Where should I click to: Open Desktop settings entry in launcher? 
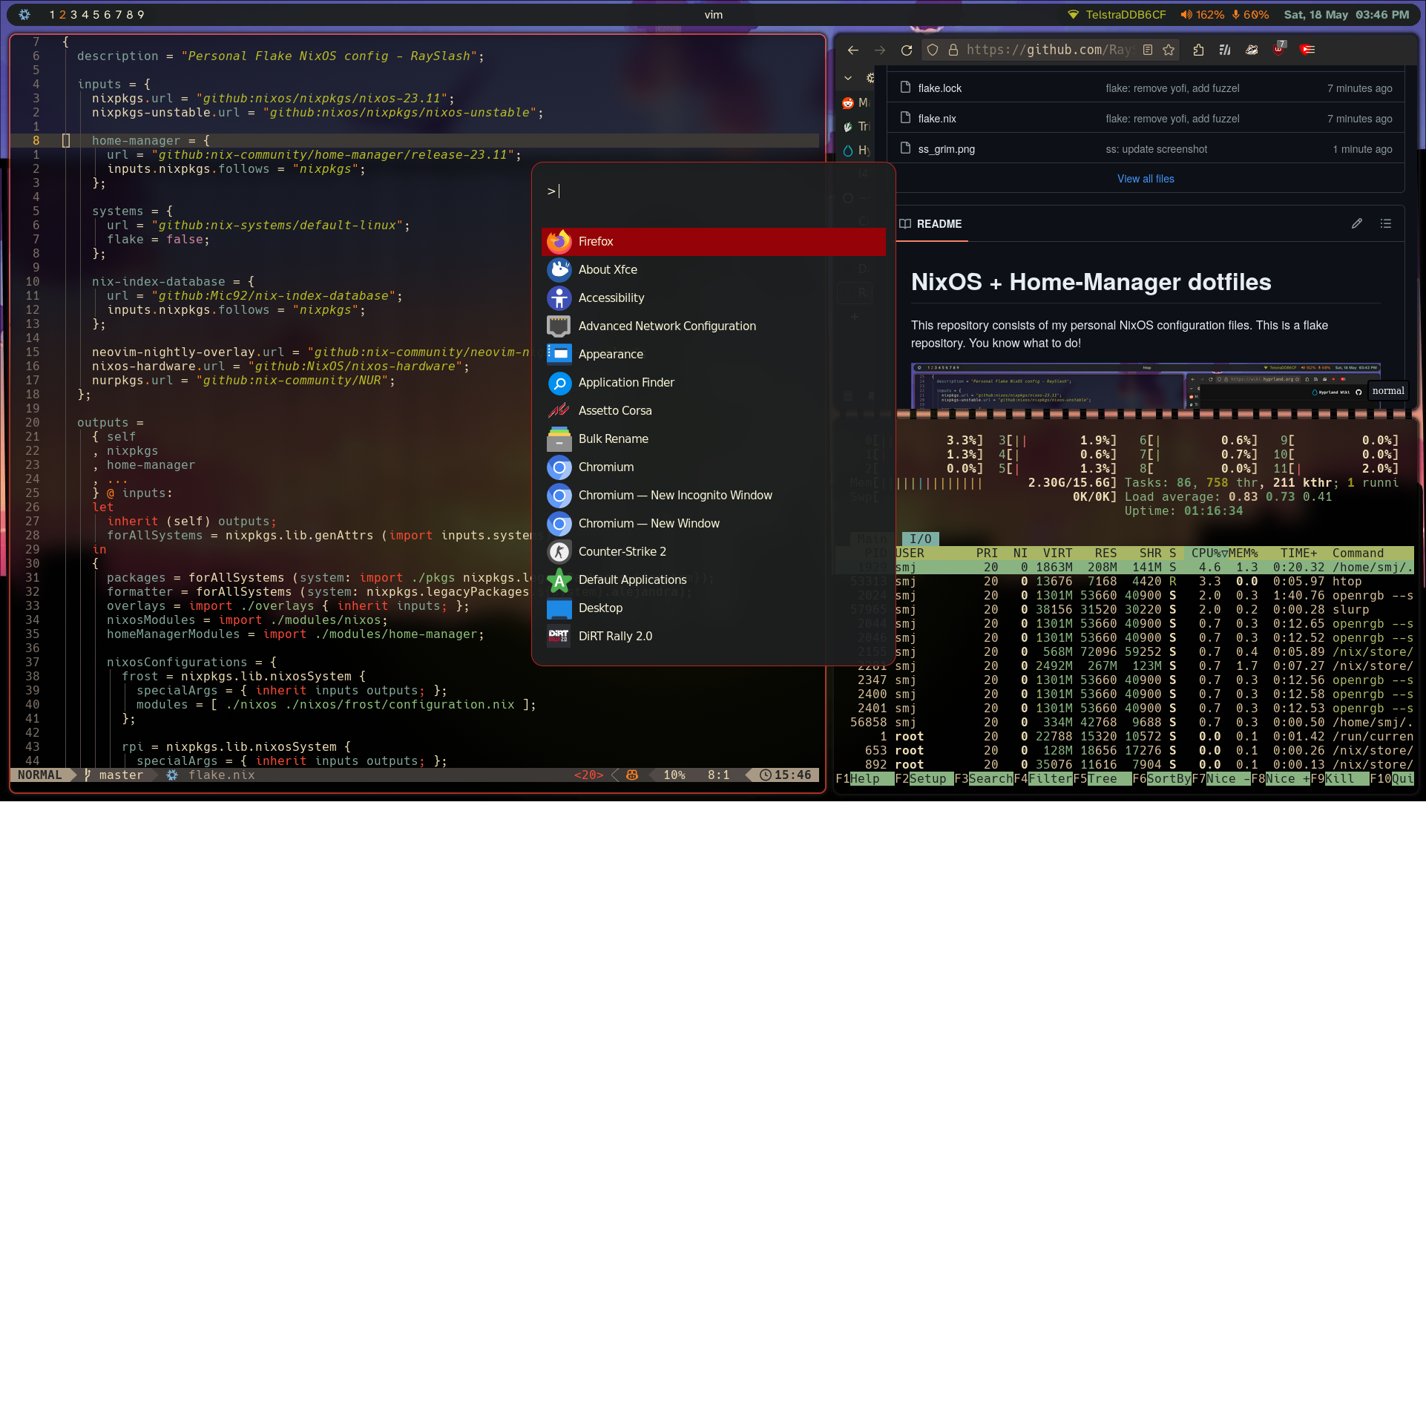tap(713, 608)
